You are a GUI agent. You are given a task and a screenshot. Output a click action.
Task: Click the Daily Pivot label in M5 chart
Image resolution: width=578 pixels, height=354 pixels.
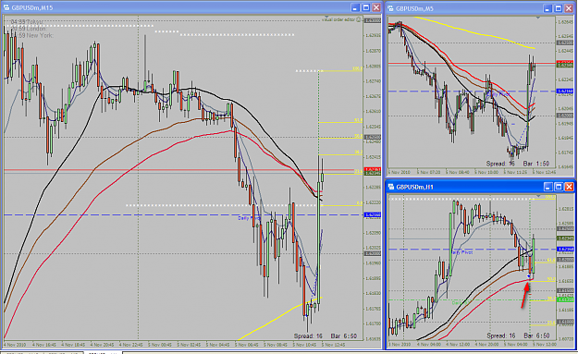click(x=498, y=94)
